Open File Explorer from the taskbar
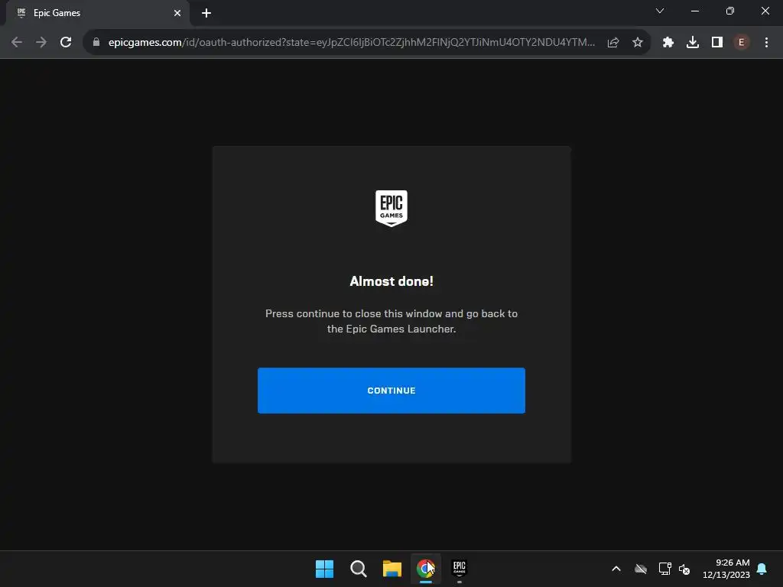This screenshot has height=587, width=783. (392, 569)
